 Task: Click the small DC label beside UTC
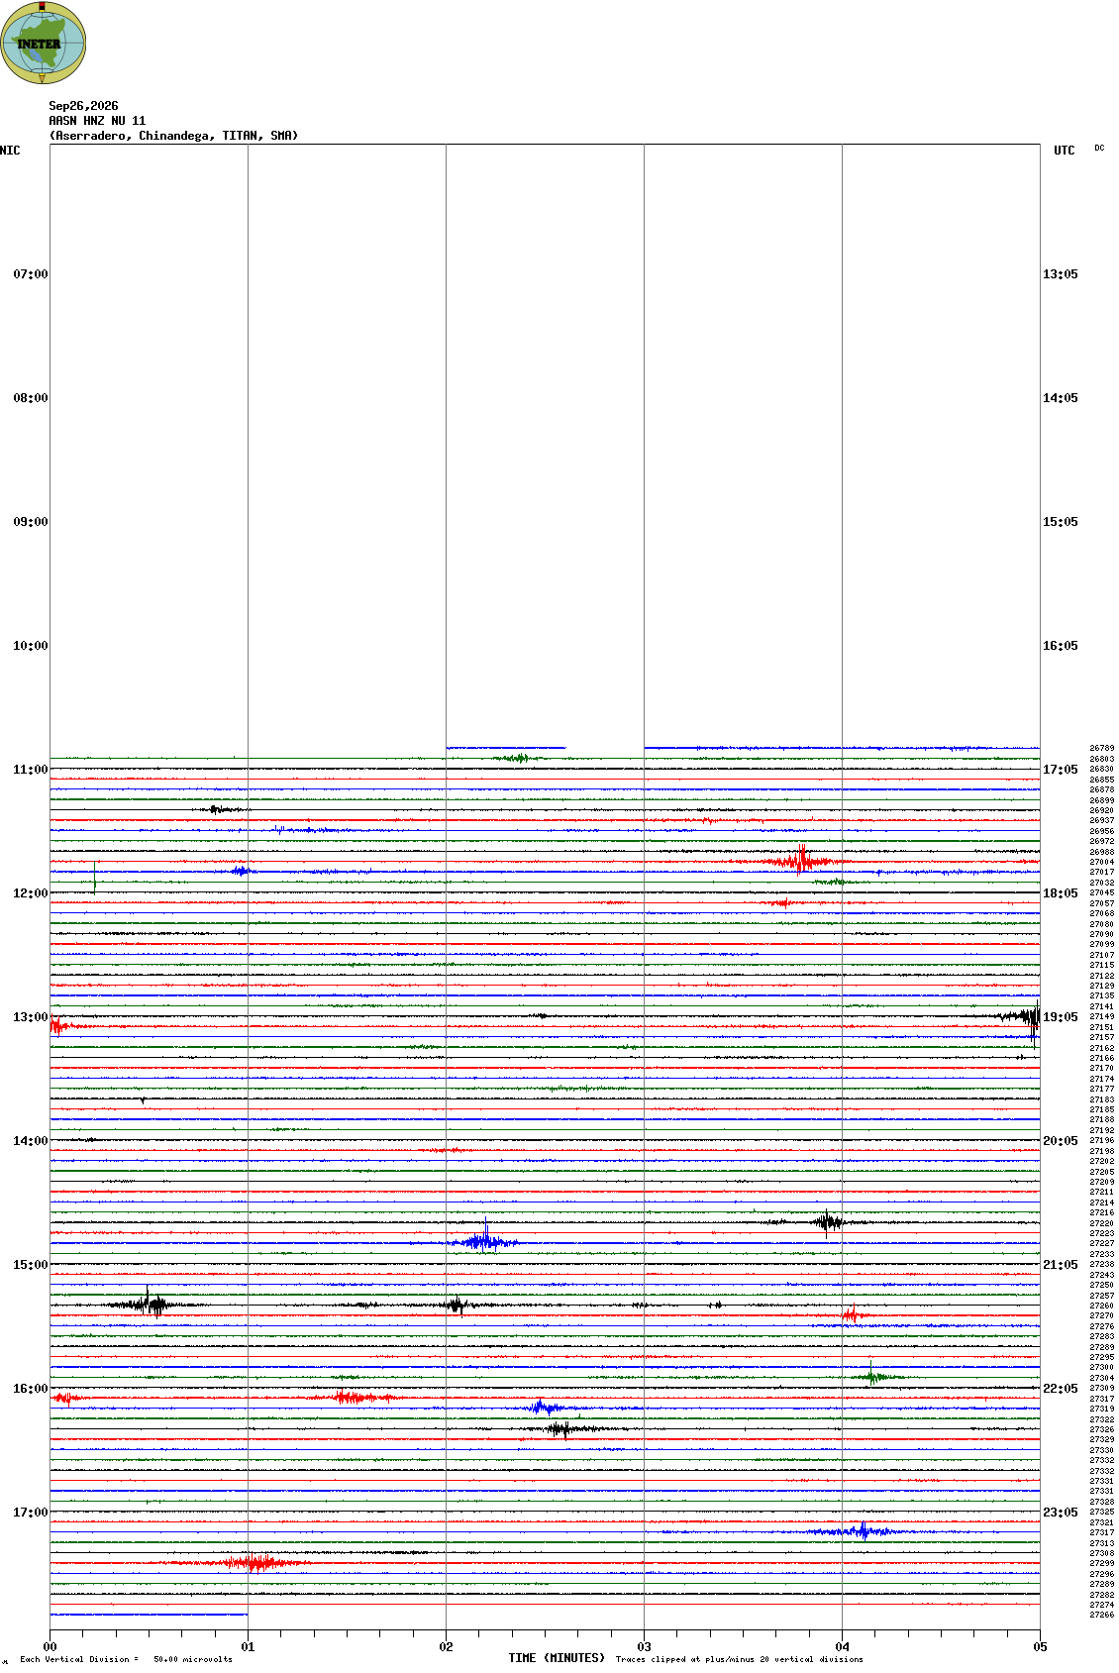1099,148
